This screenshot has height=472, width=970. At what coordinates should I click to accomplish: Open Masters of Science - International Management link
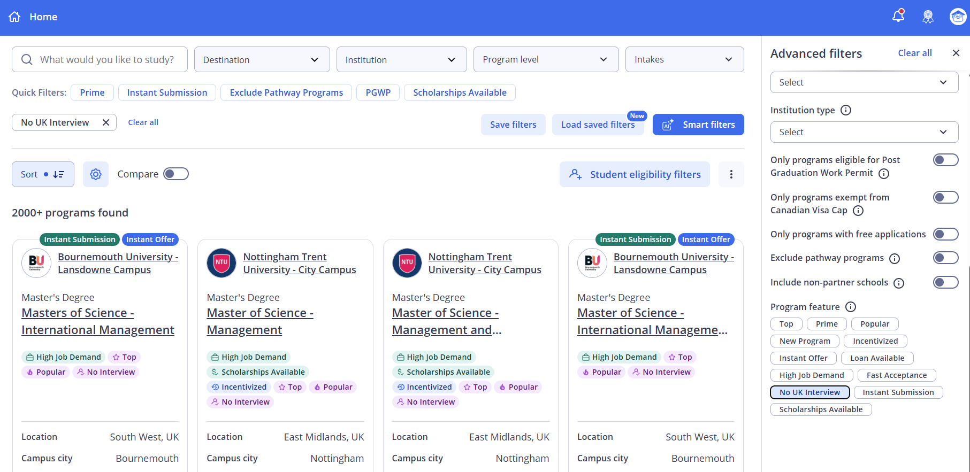click(x=98, y=321)
